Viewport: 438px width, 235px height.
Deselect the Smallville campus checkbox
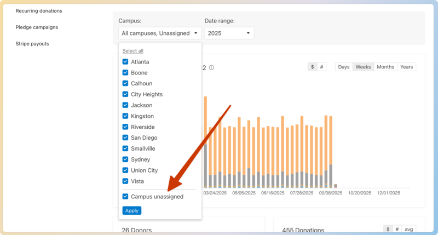point(125,148)
